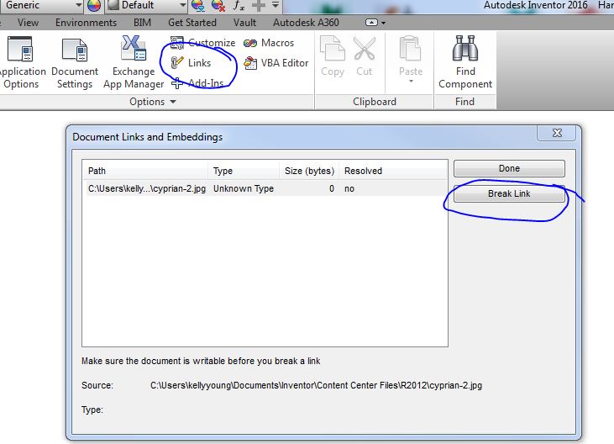Click the Break Link button
The image size is (614, 444).
click(509, 193)
